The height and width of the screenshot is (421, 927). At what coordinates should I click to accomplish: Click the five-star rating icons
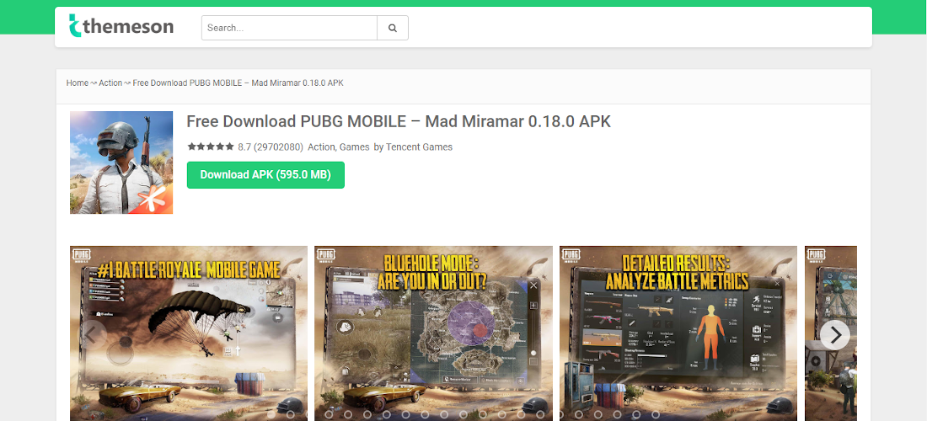point(211,147)
